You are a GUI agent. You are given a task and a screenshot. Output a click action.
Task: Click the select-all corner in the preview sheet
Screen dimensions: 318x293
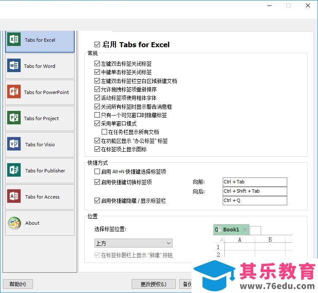pos(221,239)
